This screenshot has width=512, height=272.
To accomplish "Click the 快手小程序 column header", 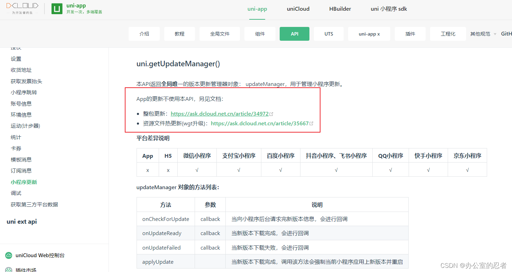I will point(428,156).
